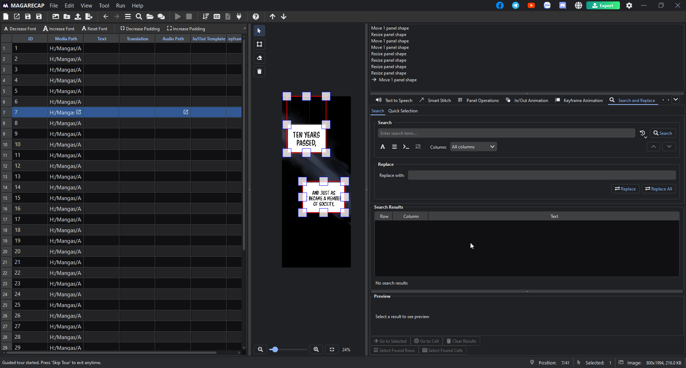Click Decrease Padding button
Screen dimensions: 686x368
[x=140, y=29]
